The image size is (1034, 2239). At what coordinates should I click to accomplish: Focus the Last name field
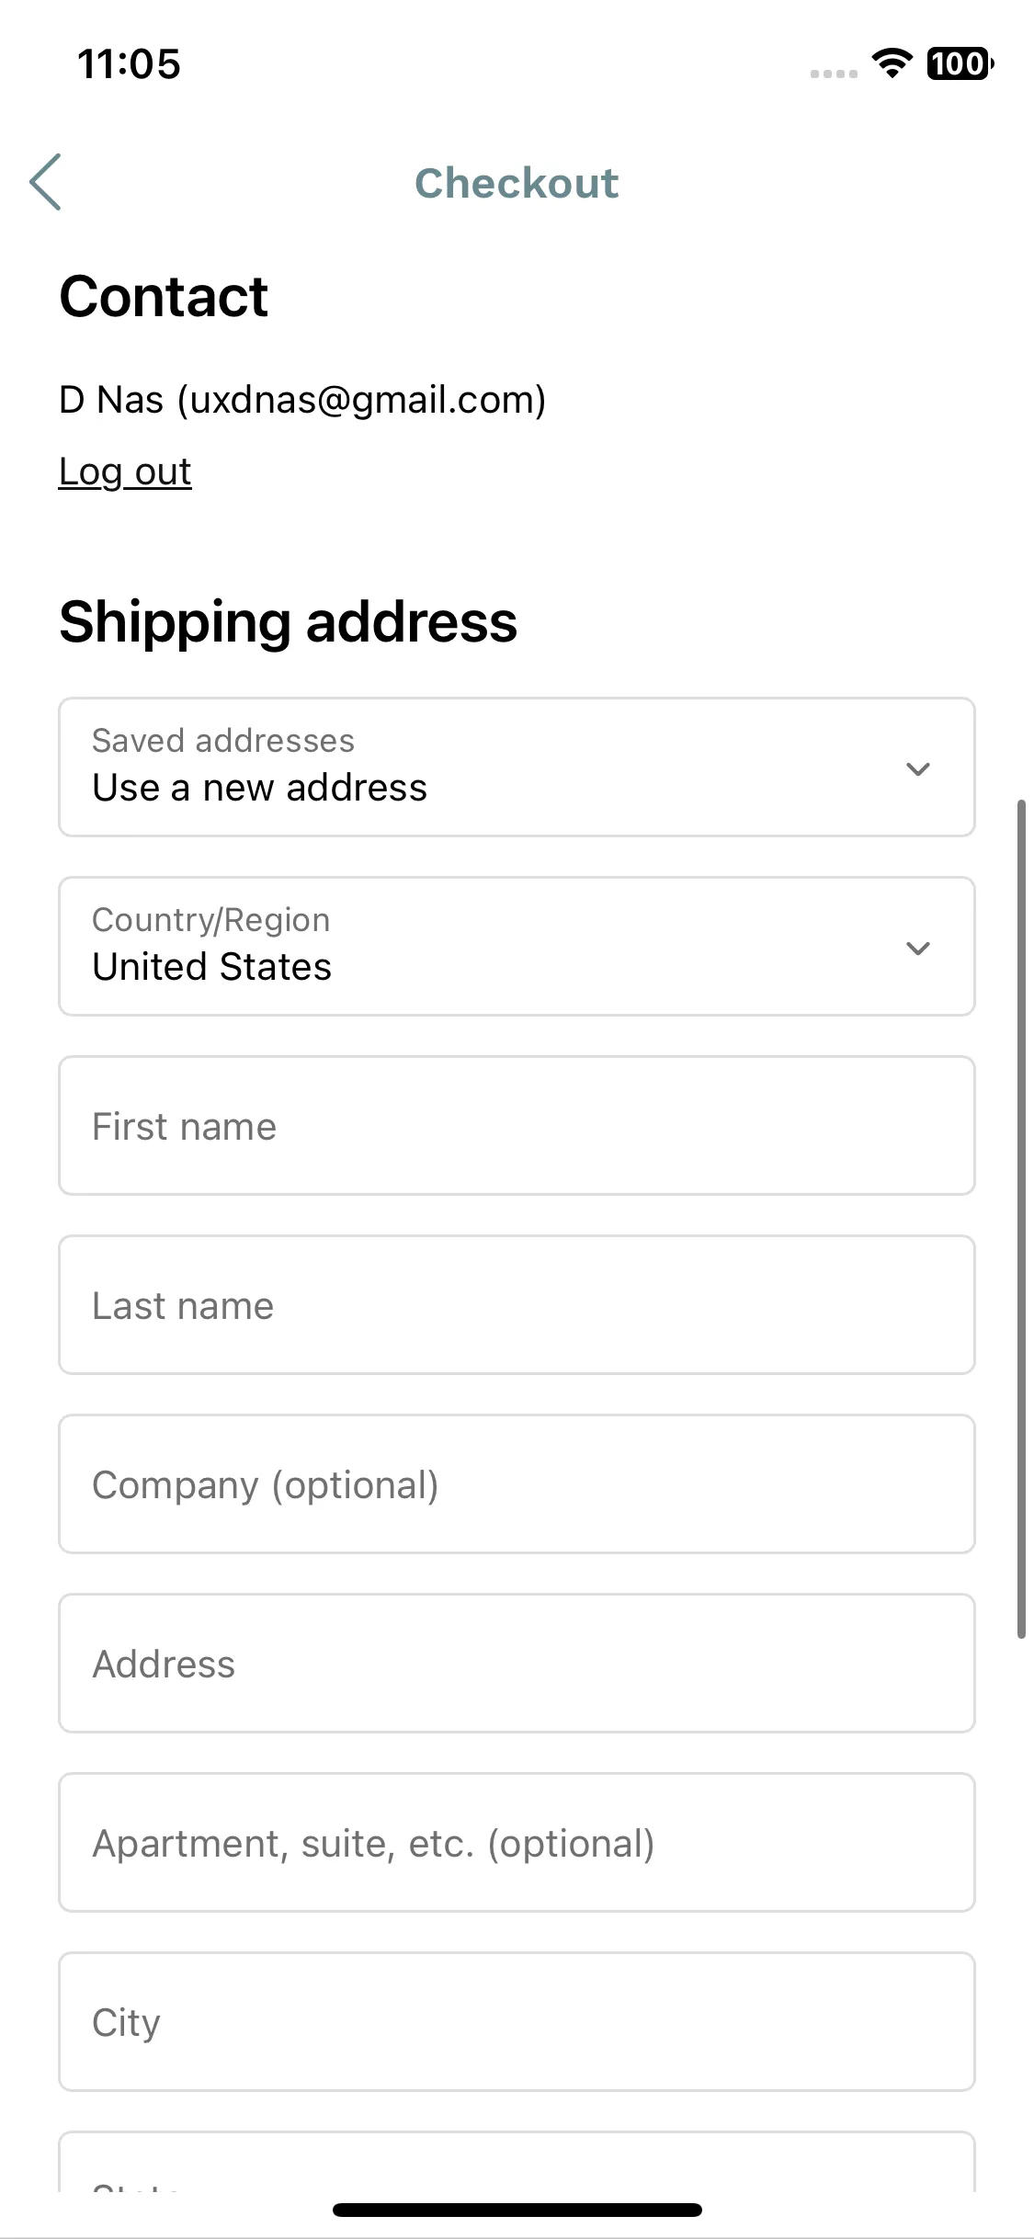coord(517,1305)
